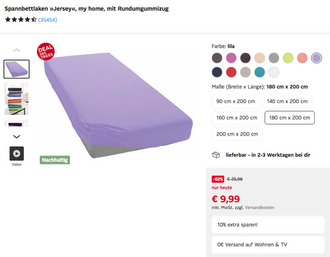Pick the teal color swatch
The image size is (330, 257).
[x=259, y=72]
